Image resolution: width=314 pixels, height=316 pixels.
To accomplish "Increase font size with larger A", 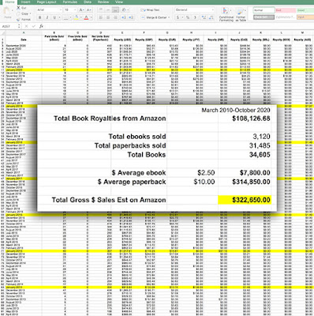I will click(x=82, y=10).
